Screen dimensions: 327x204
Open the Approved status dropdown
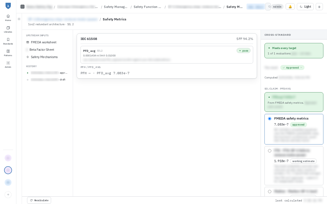pos(292,68)
